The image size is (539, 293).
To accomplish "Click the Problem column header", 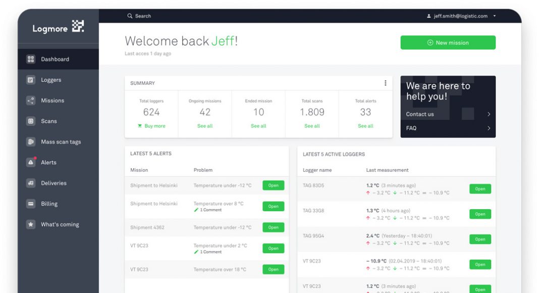I will pos(203,170).
